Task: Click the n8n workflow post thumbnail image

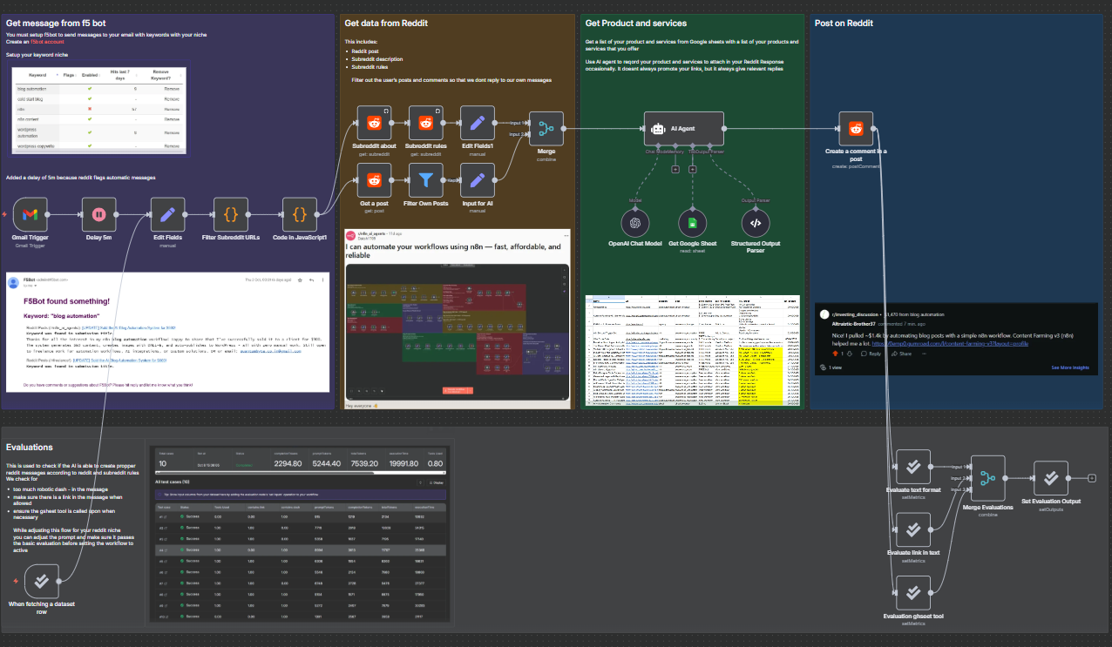Action: point(458,331)
